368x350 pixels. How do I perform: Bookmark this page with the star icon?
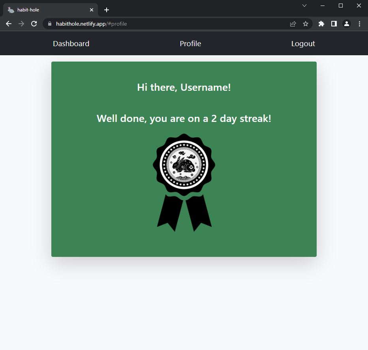coord(306,24)
